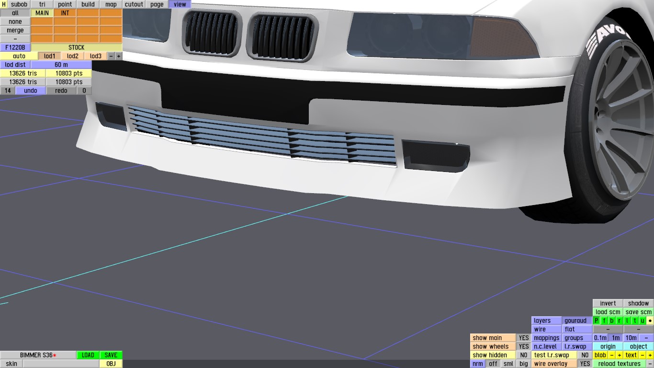Switch display mode to wire
This screenshot has width=654, height=368.
point(547,329)
